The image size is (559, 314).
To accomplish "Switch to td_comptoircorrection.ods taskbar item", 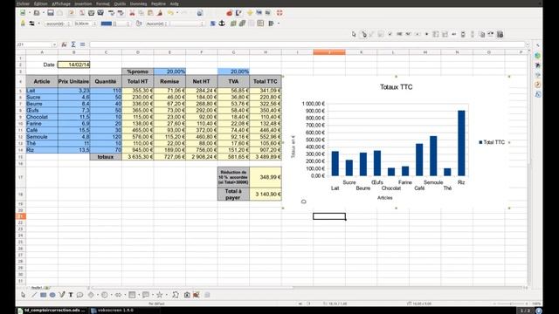I will click(x=52, y=311).
